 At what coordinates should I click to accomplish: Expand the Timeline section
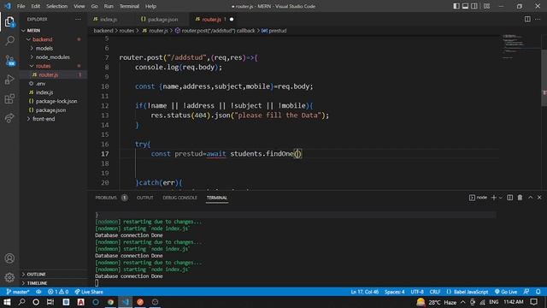(x=53, y=283)
